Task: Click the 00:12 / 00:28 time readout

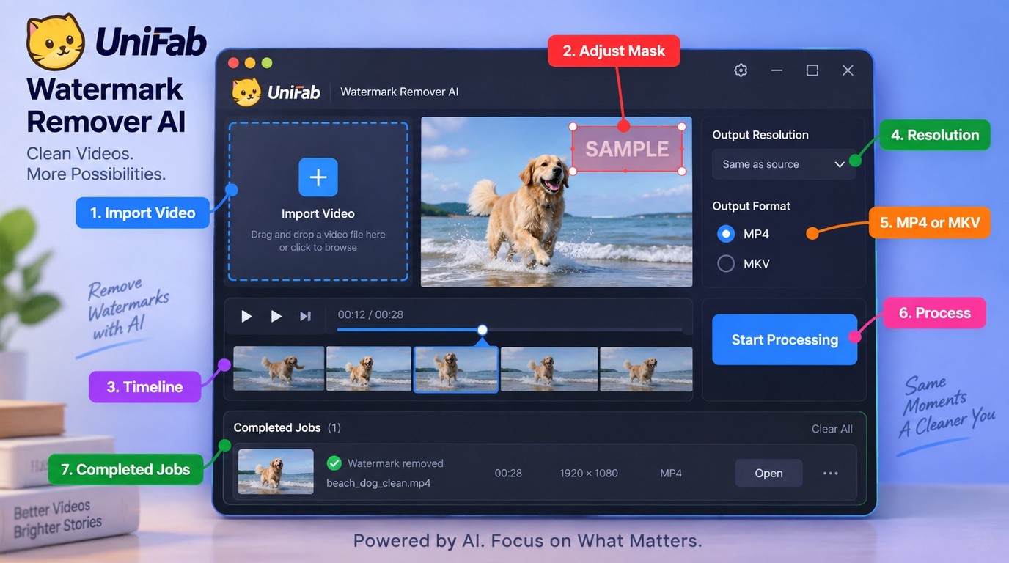Action: pyautogui.click(x=370, y=314)
